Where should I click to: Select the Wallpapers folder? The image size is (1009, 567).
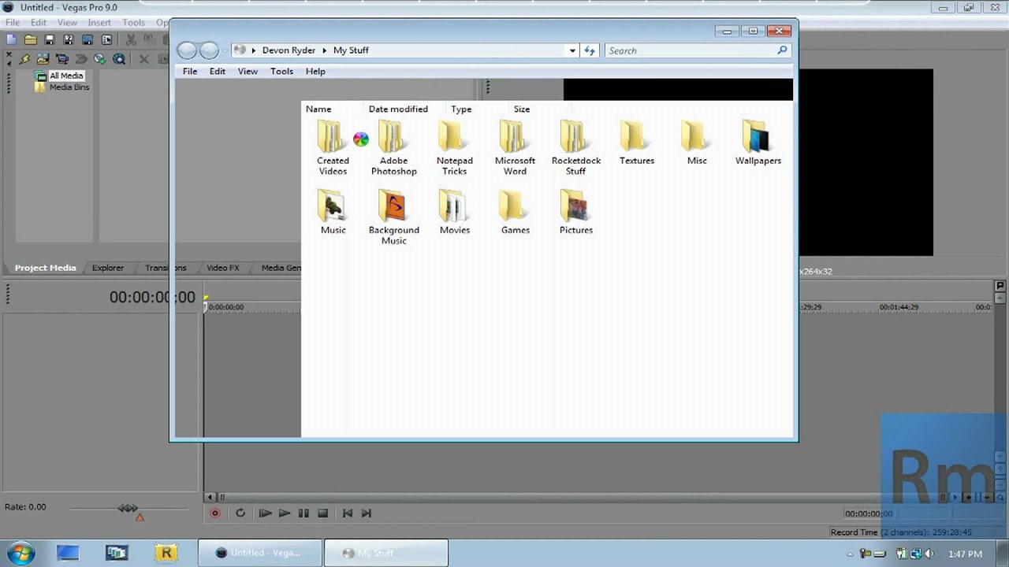(x=758, y=143)
